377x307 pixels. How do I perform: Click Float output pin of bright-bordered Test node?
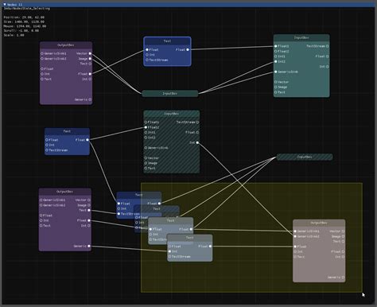188,49
